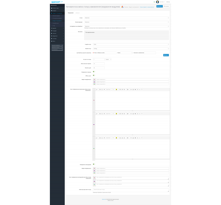Open table dropdown in first editor toolbar

pyautogui.click(x=128, y=90)
